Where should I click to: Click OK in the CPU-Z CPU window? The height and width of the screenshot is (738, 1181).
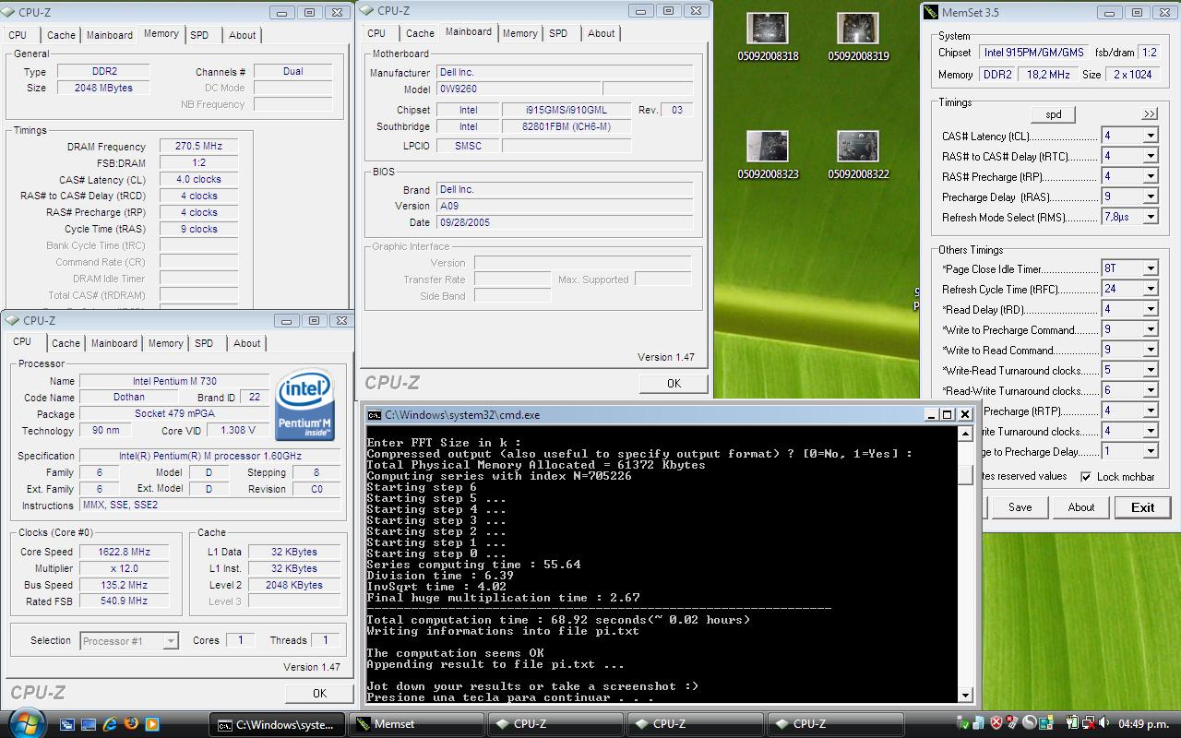click(319, 693)
